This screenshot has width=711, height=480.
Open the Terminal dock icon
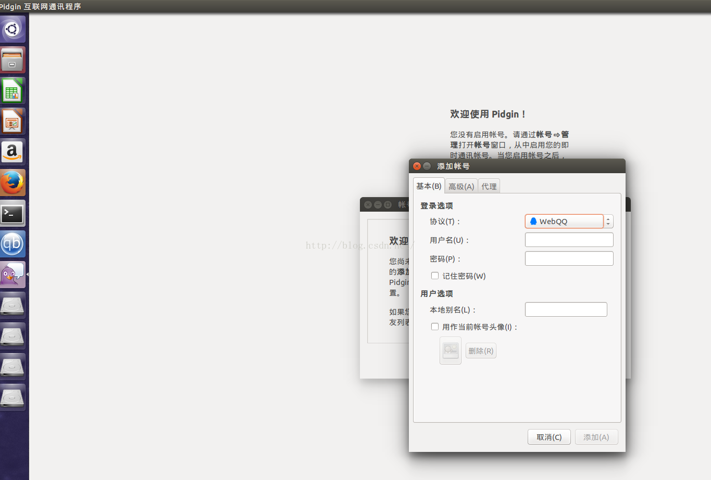tap(13, 213)
